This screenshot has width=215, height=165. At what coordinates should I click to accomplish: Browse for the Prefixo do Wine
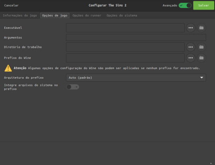point(191,58)
